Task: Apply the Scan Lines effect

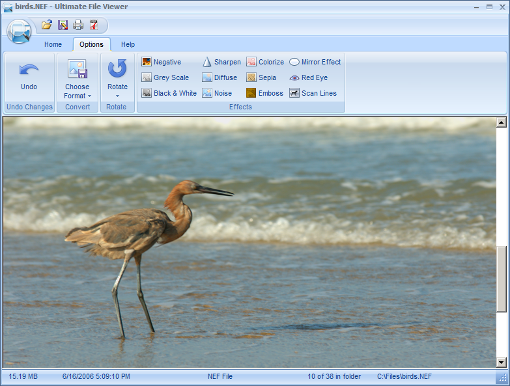Action: [313, 93]
